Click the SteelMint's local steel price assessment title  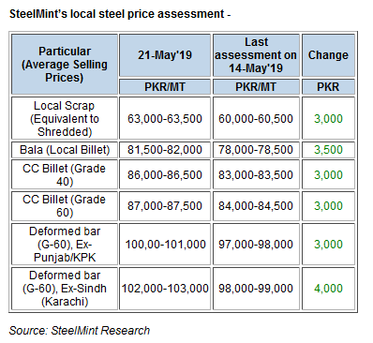click(120, 14)
